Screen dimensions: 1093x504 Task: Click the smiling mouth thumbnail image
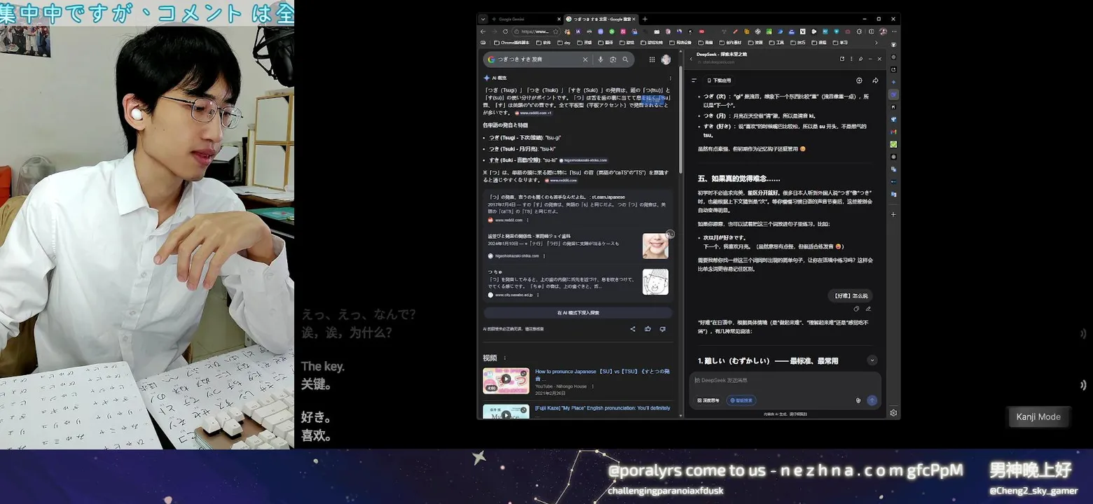[x=655, y=246]
